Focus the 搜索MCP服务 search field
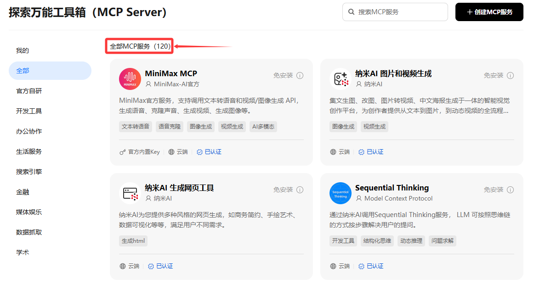This screenshot has width=534, height=285. 395,12
